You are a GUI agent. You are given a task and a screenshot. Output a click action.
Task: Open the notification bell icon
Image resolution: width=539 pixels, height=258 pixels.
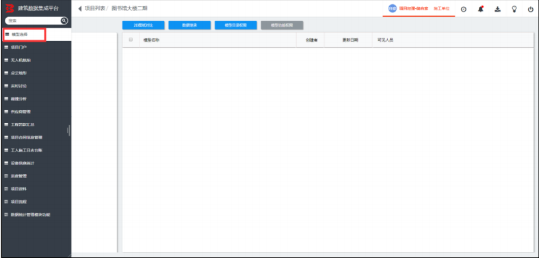481,10
